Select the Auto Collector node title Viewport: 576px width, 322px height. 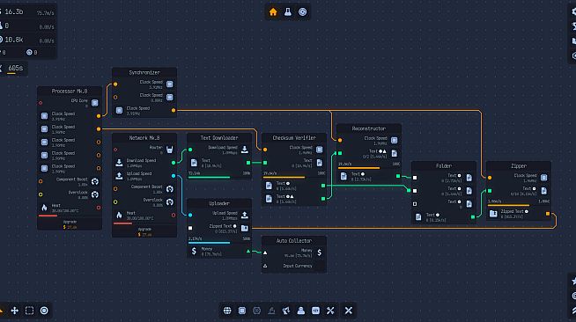click(x=294, y=240)
